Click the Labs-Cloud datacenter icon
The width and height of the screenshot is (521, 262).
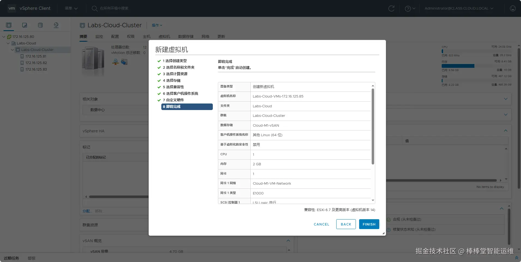(14, 43)
